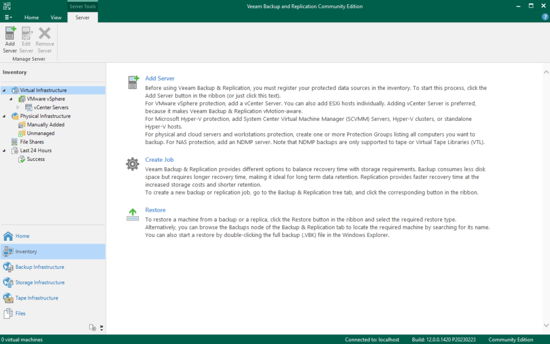Switch to the Home ribbon tab
550x344 pixels.
(x=32, y=17)
